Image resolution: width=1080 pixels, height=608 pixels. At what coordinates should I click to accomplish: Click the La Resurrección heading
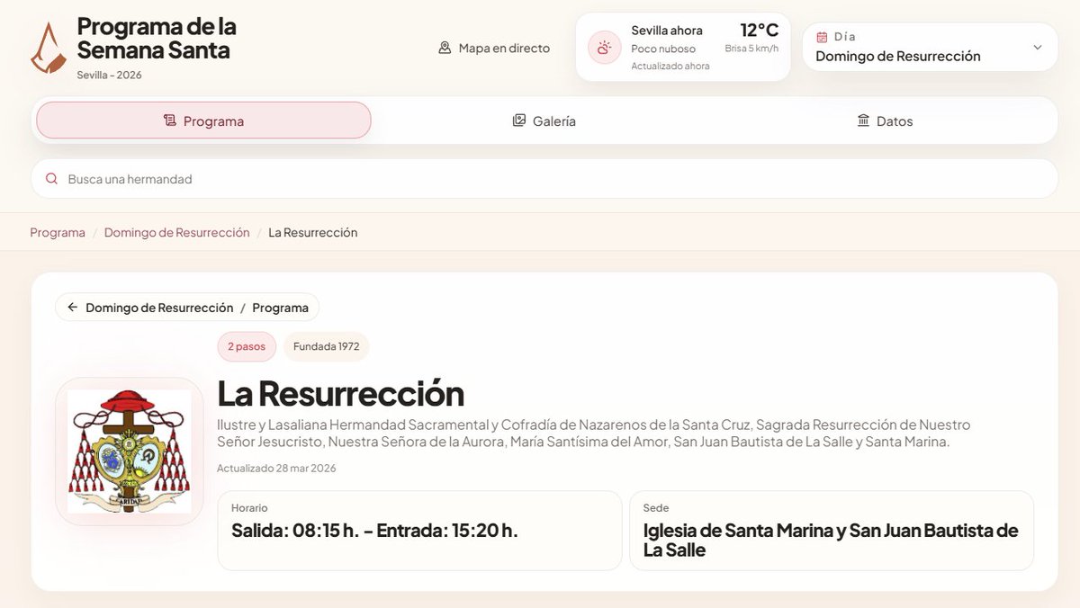[341, 393]
